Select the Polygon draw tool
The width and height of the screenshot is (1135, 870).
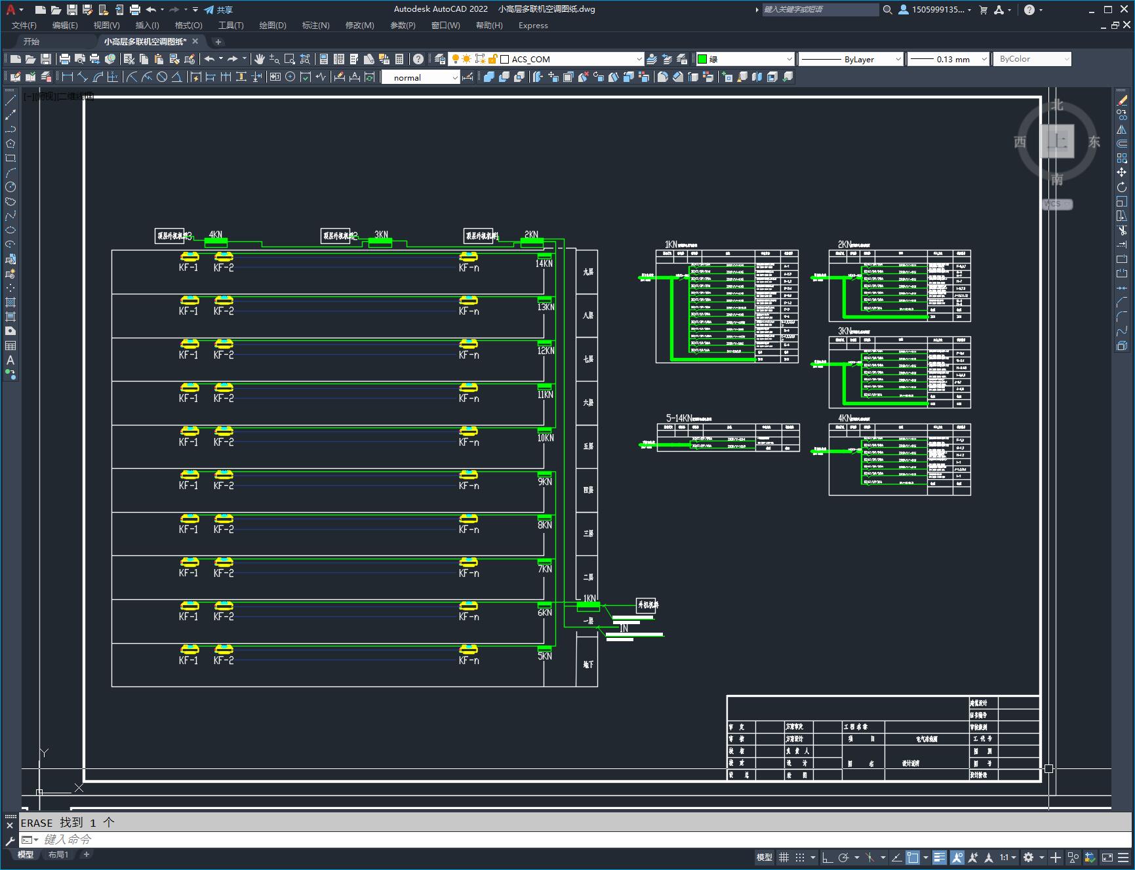point(10,144)
